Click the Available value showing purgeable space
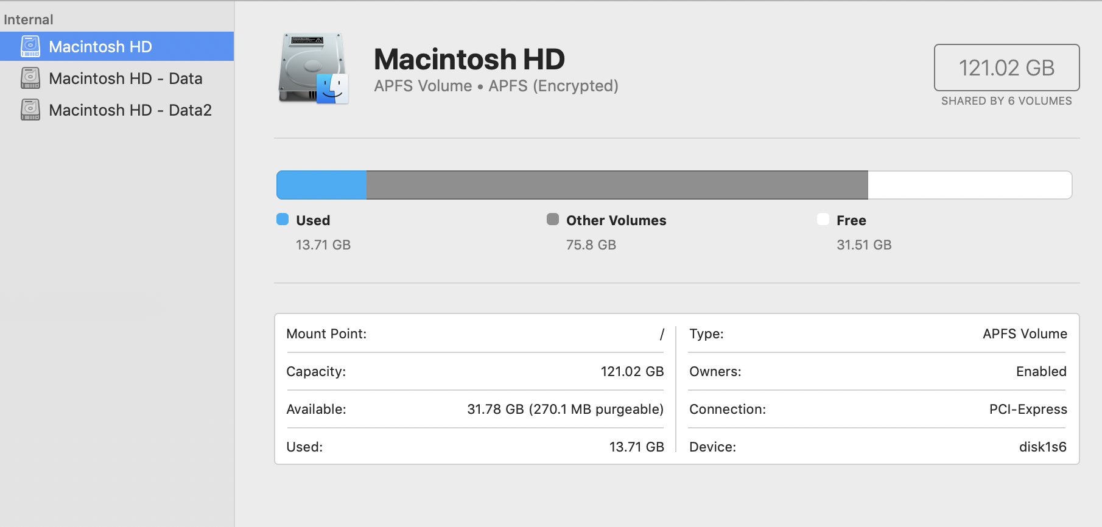Viewport: 1102px width, 527px height. pyautogui.click(x=565, y=409)
